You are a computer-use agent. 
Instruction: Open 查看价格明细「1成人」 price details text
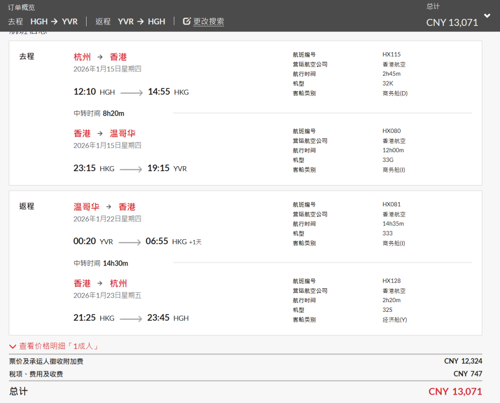click(x=59, y=346)
